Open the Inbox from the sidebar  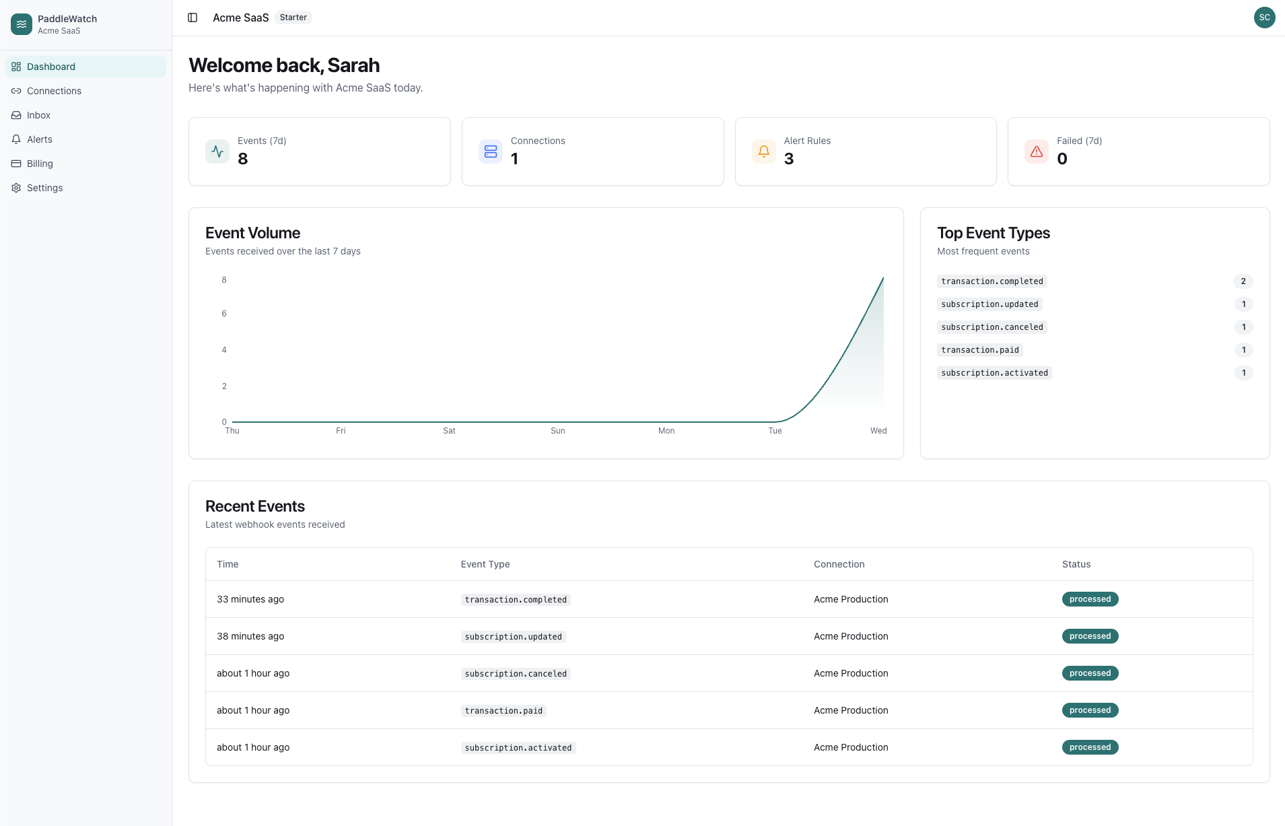point(38,115)
